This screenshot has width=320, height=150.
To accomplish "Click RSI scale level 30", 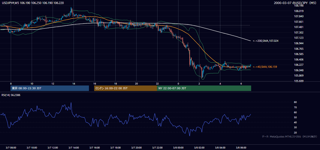I will (295, 127).
